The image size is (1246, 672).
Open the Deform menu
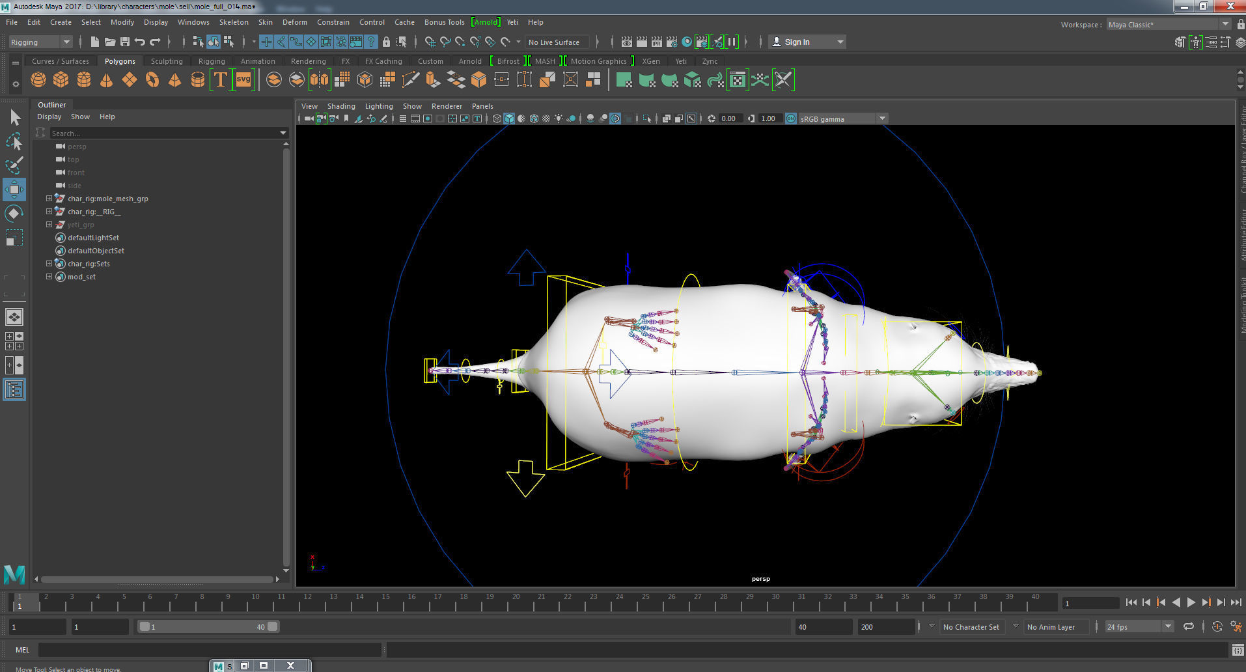point(294,22)
